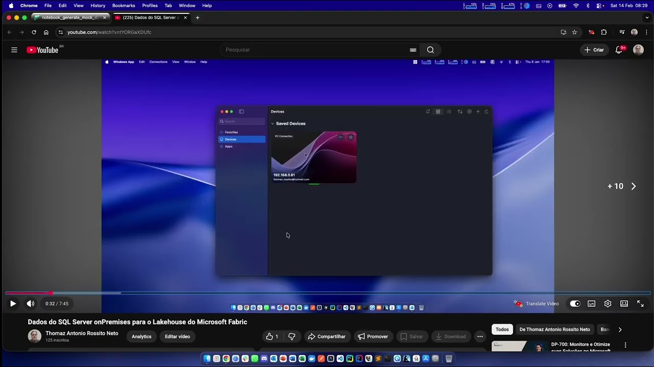Dislike the video
Viewport: 654px width, 367px height.
point(292,336)
